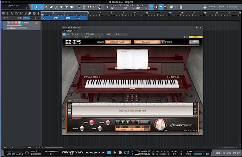The height and width of the screenshot is (157, 242).
Task: Toggle the instrument power bypass button
Action: 64,34
